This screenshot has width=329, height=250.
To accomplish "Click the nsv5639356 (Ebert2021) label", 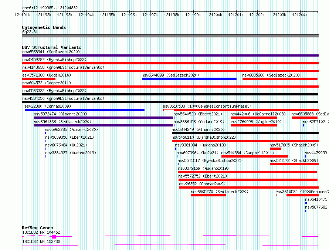I will pyautogui.click(x=69, y=137).
